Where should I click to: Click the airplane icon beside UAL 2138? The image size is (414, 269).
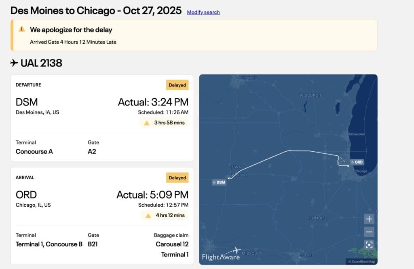tap(14, 63)
